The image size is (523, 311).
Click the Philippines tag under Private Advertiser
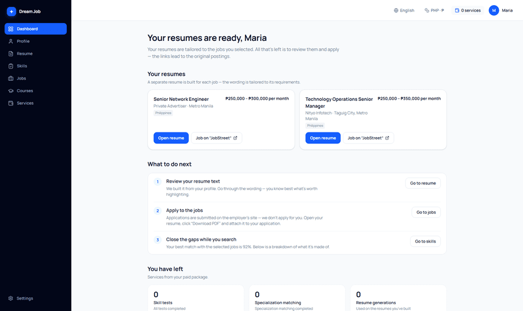coord(163,113)
